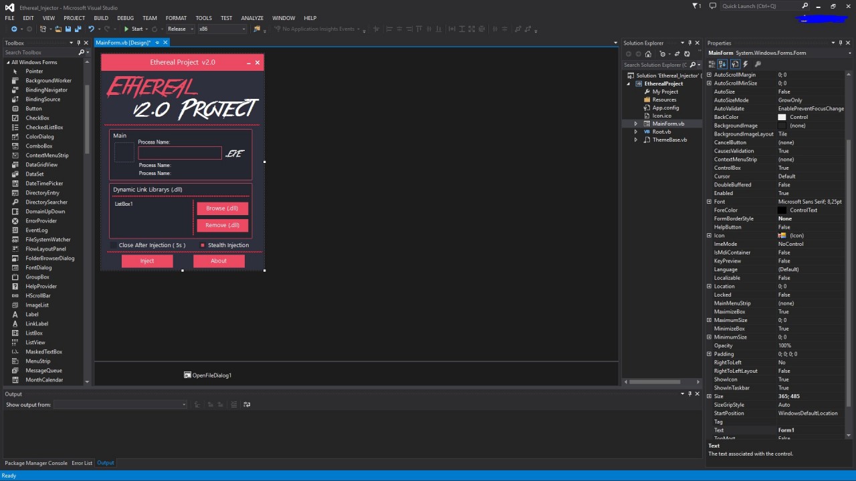Screen dimensions: 856x481
Task: Click the Toolbox search magnifier icon
Action: (82, 52)
